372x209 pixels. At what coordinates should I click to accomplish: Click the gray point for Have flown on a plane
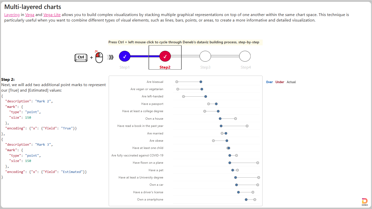click(258, 163)
